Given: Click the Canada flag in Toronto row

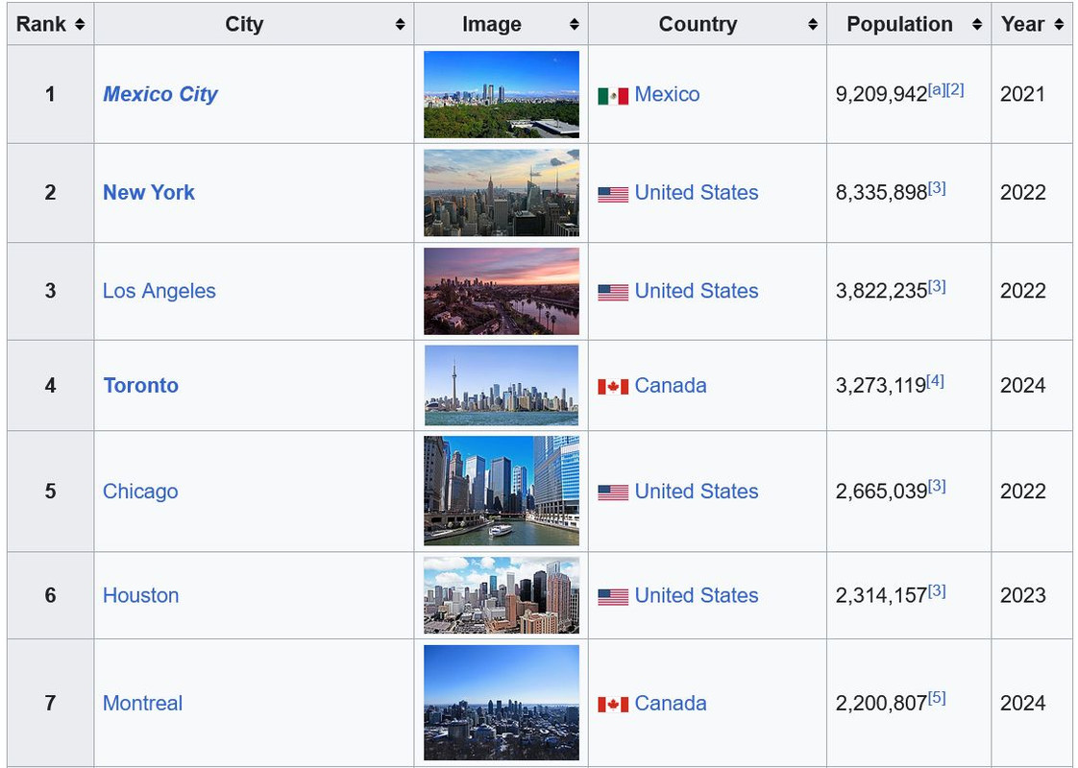Looking at the screenshot, I should [x=613, y=386].
